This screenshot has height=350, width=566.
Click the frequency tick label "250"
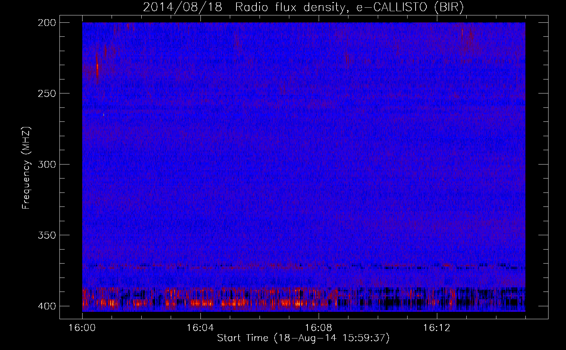(x=47, y=93)
